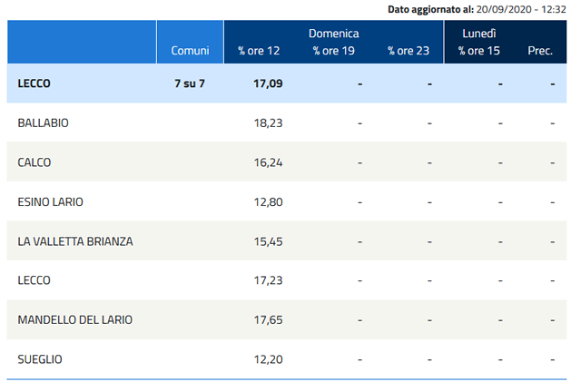The height and width of the screenshot is (382, 581).
Task: Open the CALCO municipality link
Action: tap(34, 162)
